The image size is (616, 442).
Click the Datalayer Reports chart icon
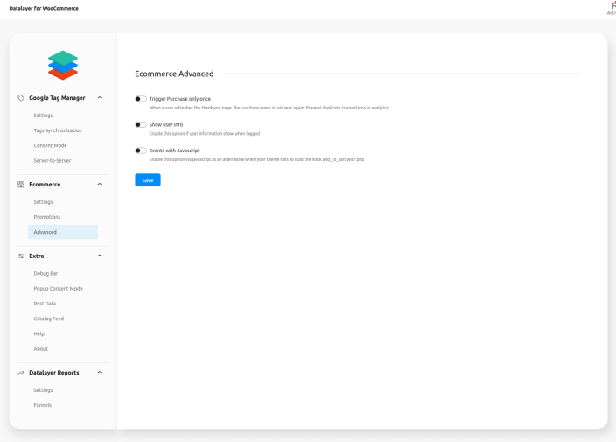pyautogui.click(x=21, y=373)
